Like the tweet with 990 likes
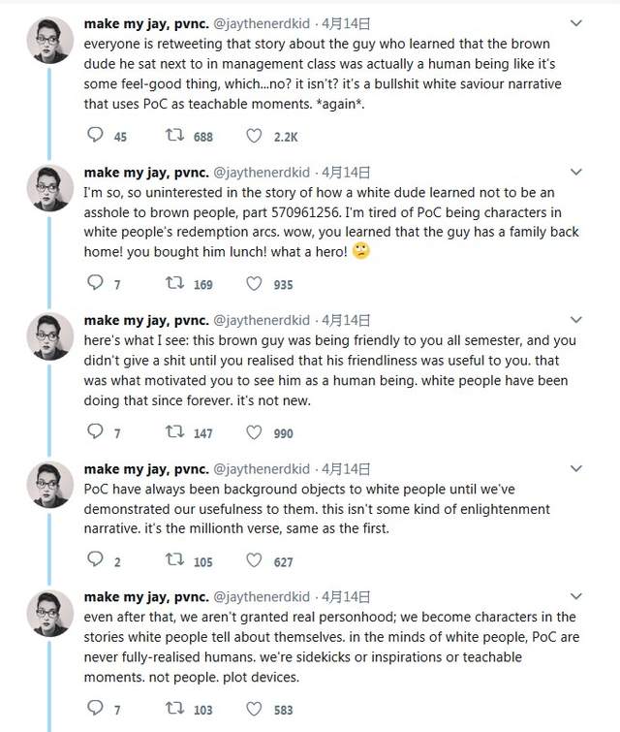Viewport: 620px width, 732px height. pyautogui.click(x=255, y=432)
